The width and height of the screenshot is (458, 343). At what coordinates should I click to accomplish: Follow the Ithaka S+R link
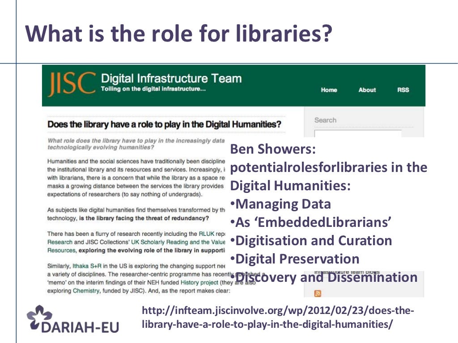pos(87,266)
